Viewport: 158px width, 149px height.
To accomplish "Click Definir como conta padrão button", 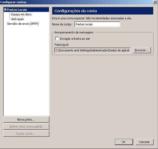I will point(26,127).
